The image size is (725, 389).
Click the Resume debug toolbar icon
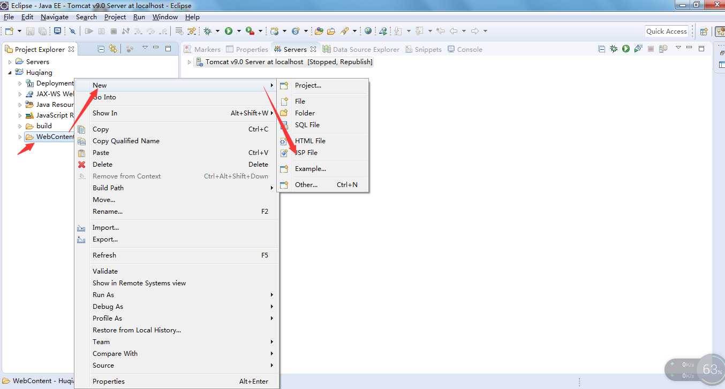point(88,31)
